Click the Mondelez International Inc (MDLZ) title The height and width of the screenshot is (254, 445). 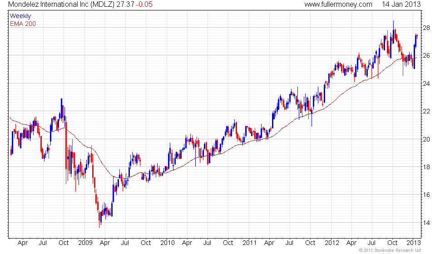pyautogui.click(x=61, y=4)
